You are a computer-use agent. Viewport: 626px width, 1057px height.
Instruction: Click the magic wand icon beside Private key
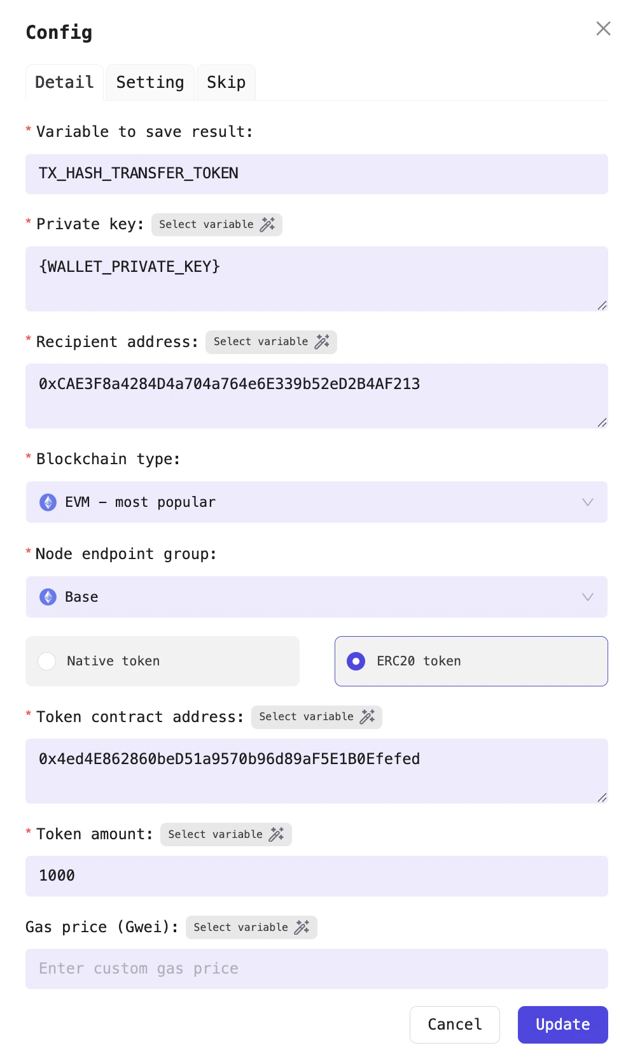[268, 224]
